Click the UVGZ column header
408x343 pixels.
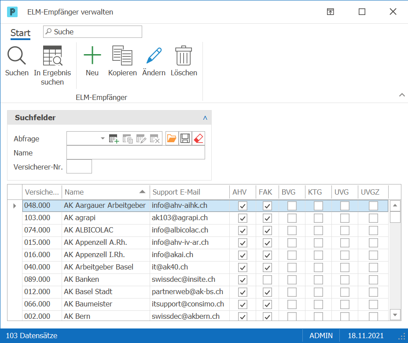[373, 192]
